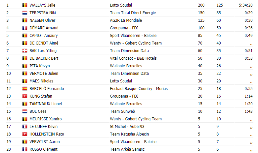Select AG2R La Mondiale team link

(126, 20)
